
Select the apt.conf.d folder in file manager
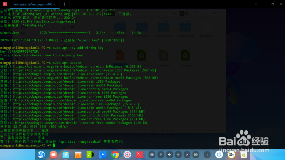coord(120,29)
